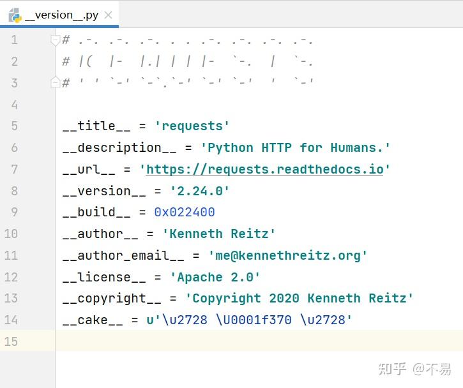Click the __version__ variable on line 8
Image resolution: width=463 pixels, height=388 pixels.
[104, 191]
